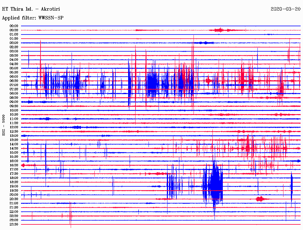This screenshot has height=230, width=303.
Task: Click the 13:00 time label
Action: pos(14,136)
